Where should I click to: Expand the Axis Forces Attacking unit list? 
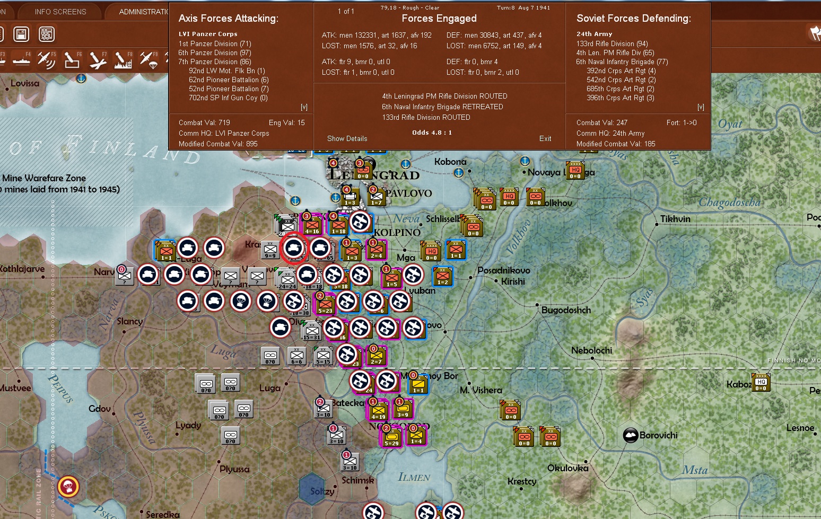[304, 107]
